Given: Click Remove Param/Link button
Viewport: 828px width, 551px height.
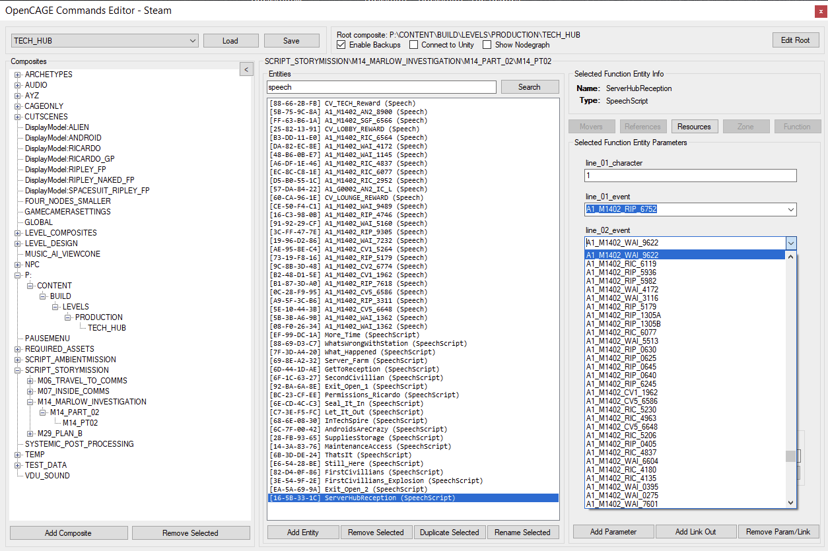Looking at the screenshot, I should click(778, 532).
